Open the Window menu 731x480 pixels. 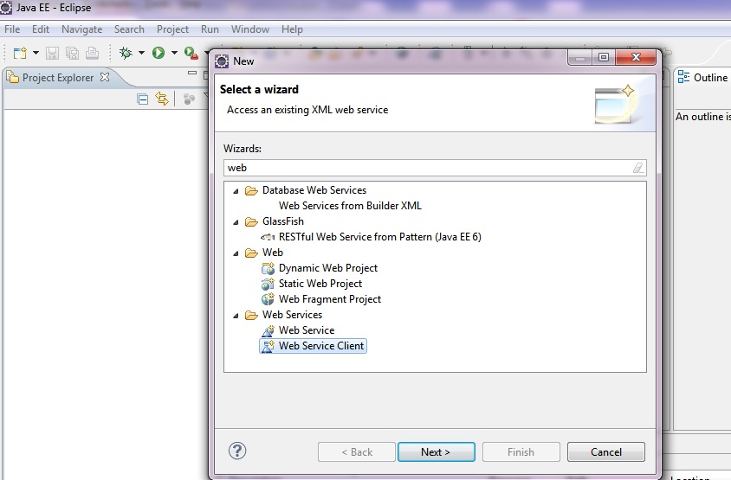tap(250, 29)
